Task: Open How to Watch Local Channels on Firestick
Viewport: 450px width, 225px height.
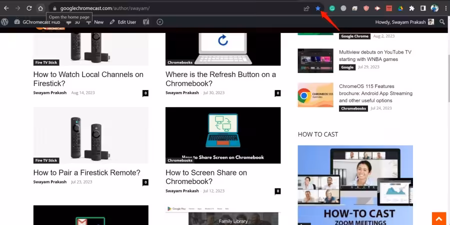Action: 88,79
